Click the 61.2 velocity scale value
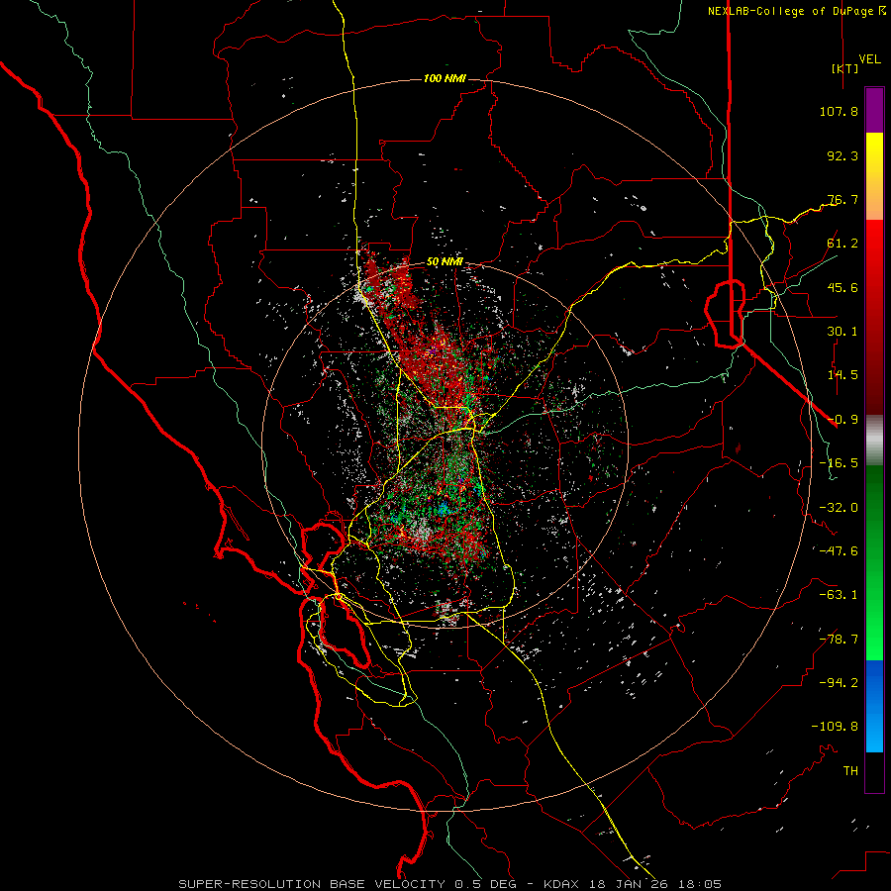891x891 pixels. click(842, 244)
